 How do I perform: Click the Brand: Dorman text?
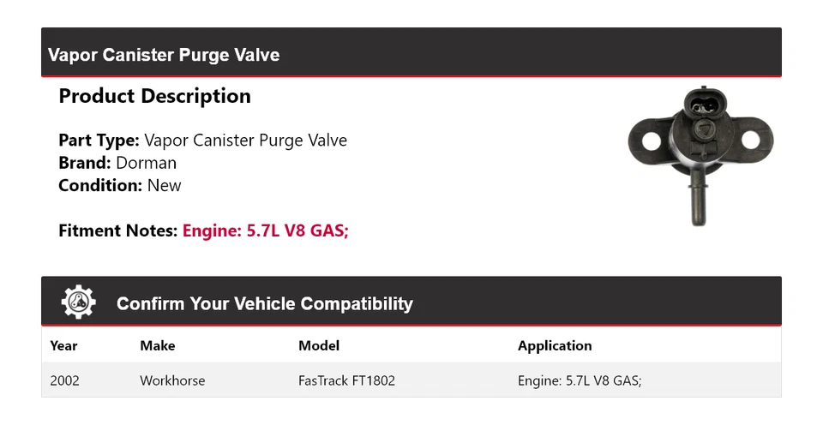tap(117, 163)
